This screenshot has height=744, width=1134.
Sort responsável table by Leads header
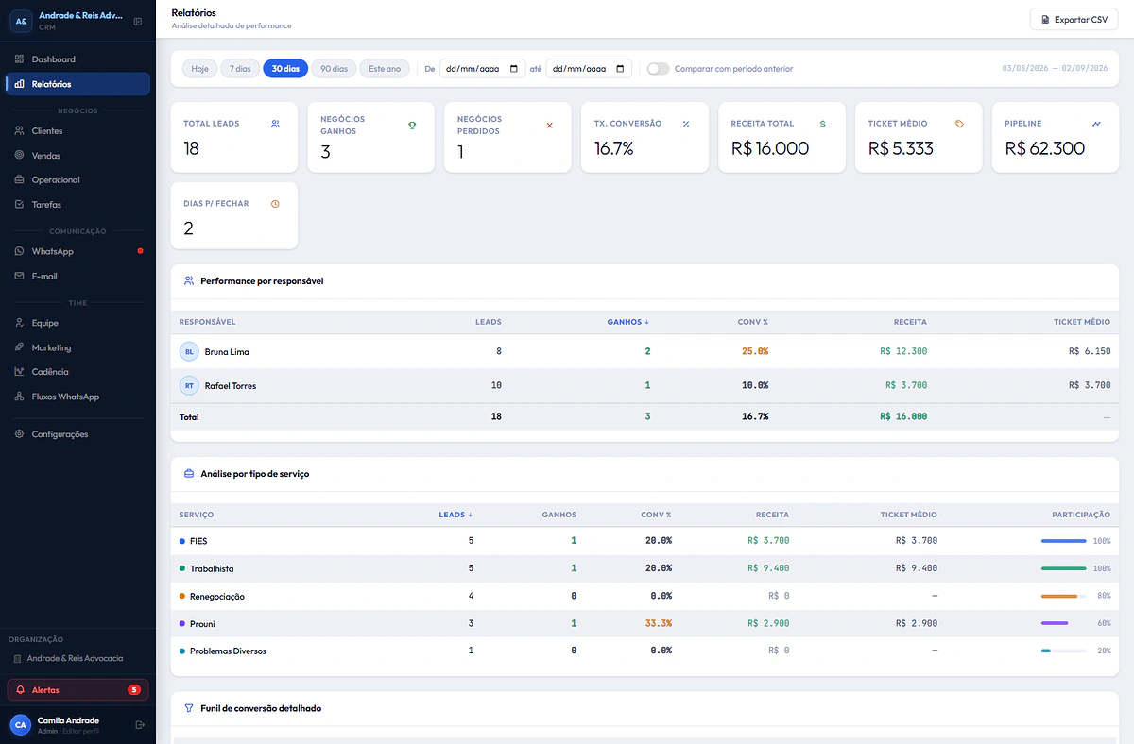click(x=488, y=322)
